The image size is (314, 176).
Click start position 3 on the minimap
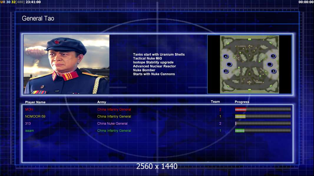click(273, 71)
